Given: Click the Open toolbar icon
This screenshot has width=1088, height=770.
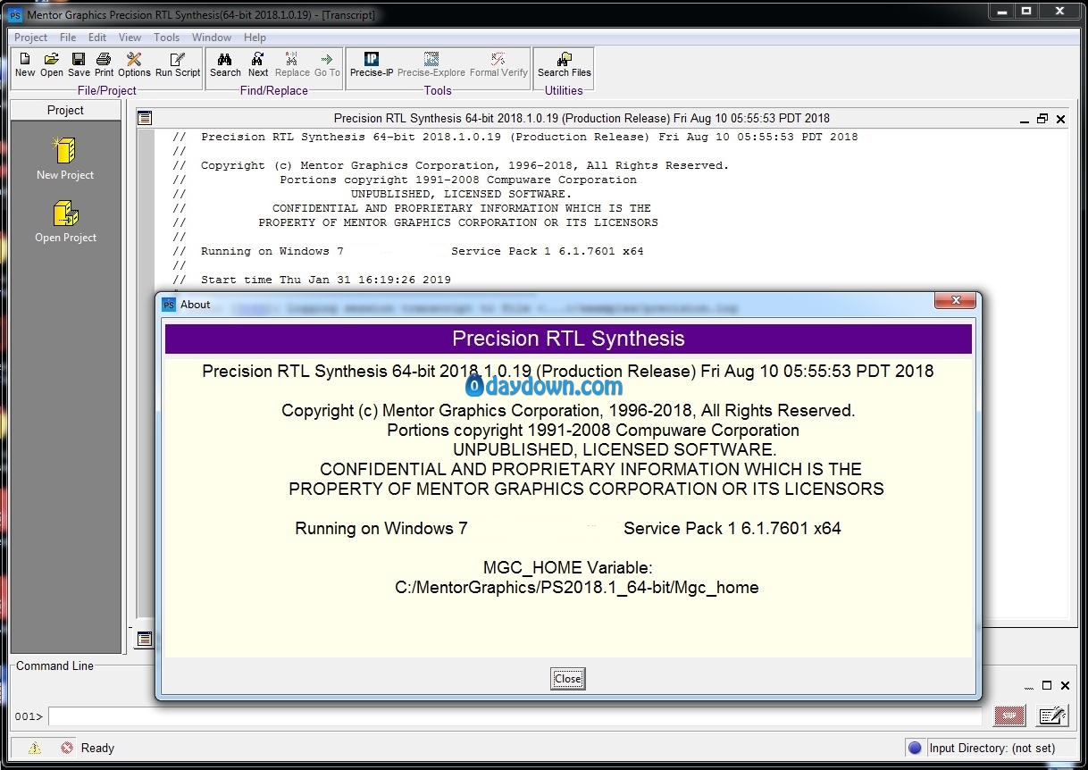Looking at the screenshot, I should [x=52, y=59].
